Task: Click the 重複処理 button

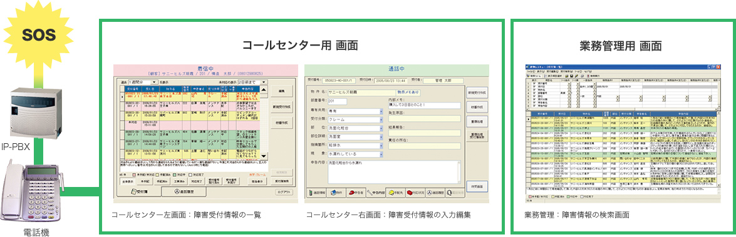Action: pyautogui.click(x=477, y=122)
